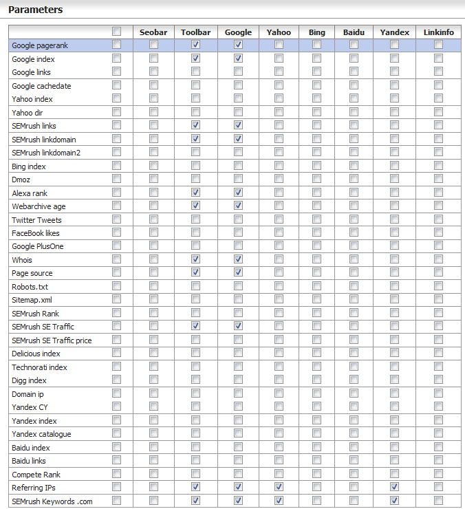Image resolution: width=465 pixels, height=509 pixels.
Task: Uncheck Google column for Google index
Action: 238,58
